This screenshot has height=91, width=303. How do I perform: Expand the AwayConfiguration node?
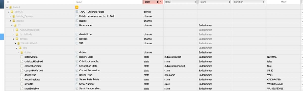pos(13,30)
